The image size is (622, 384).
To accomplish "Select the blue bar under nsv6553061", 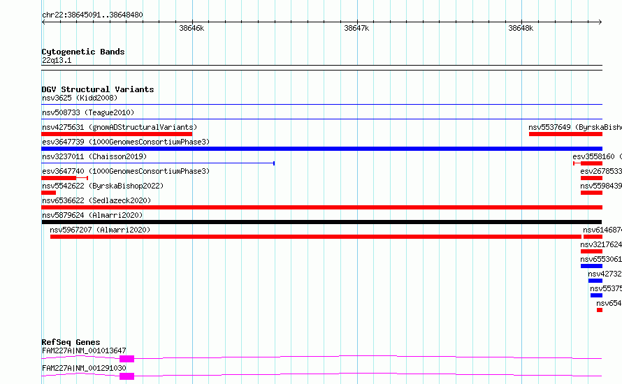I will (591, 266).
